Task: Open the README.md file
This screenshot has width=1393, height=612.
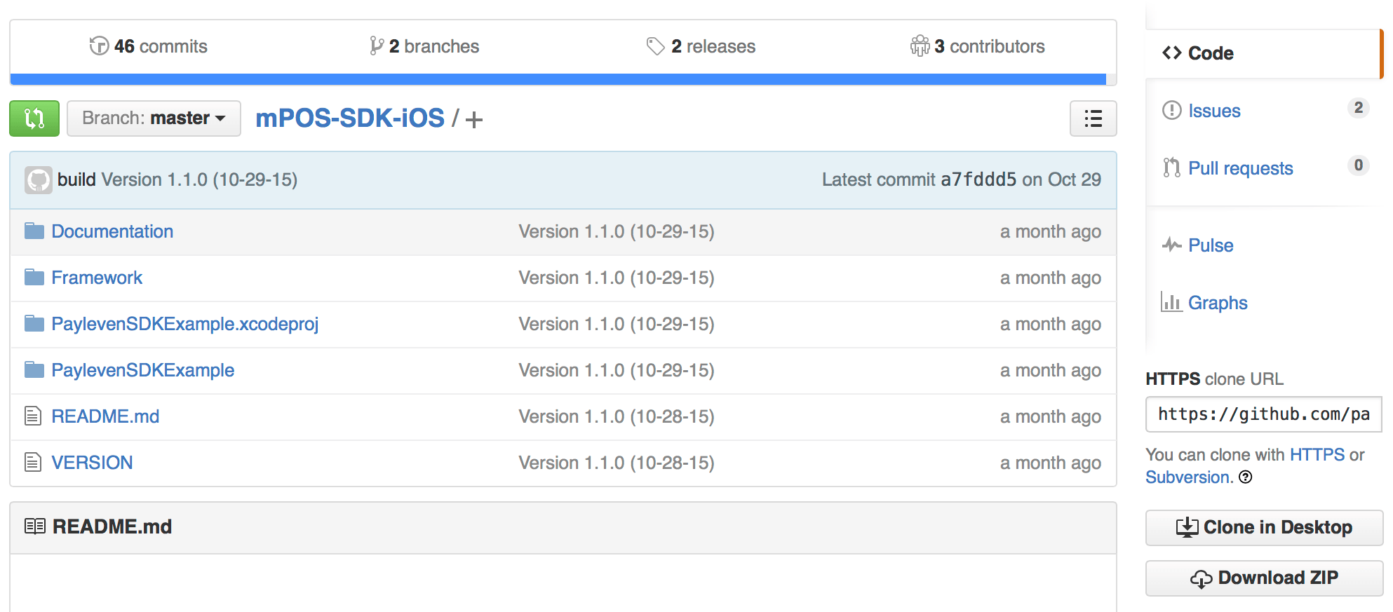Action: tap(105, 416)
